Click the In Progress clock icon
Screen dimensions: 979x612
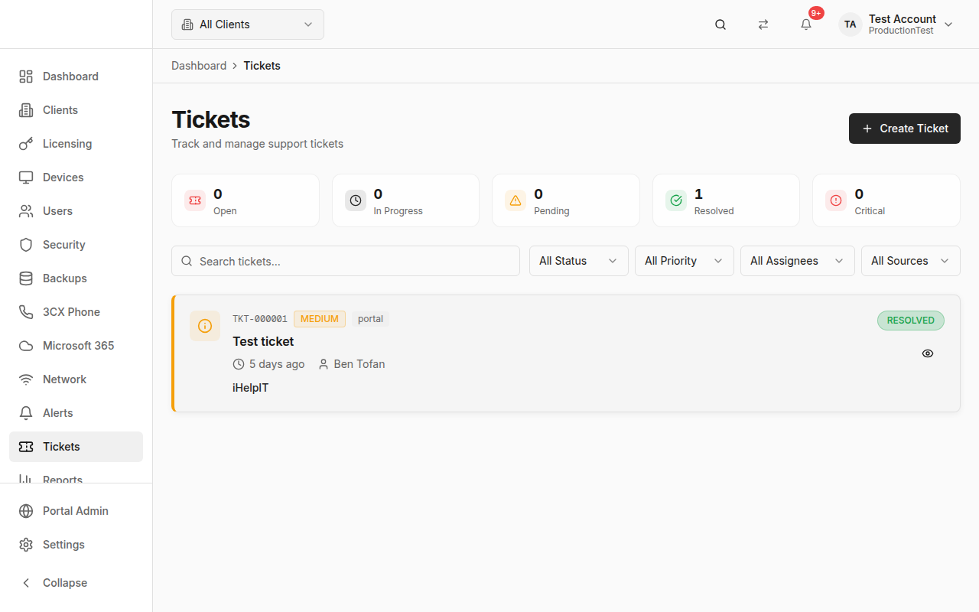356,200
